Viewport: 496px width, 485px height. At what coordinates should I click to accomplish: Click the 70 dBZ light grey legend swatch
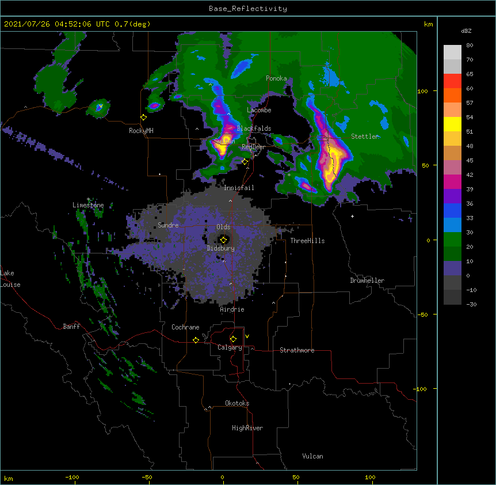[x=452, y=52]
